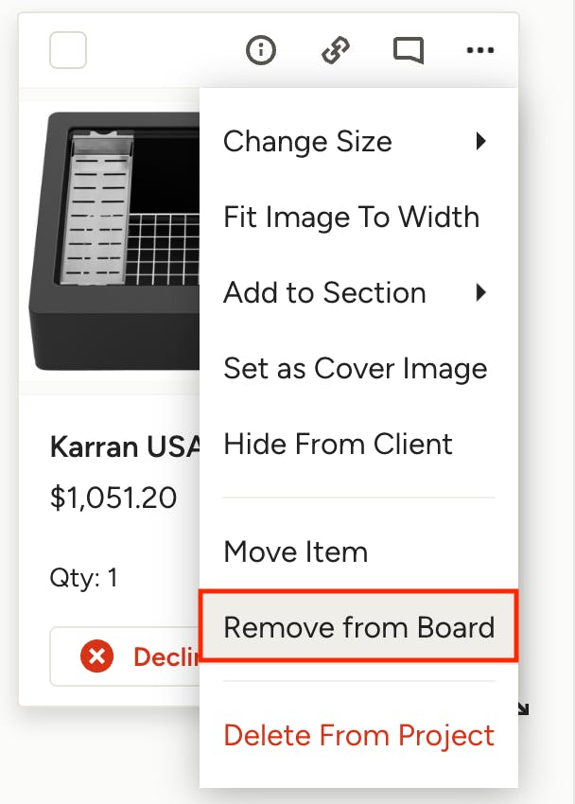
Task: Open the Karran USA sink thumbnail
Action: [114, 241]
